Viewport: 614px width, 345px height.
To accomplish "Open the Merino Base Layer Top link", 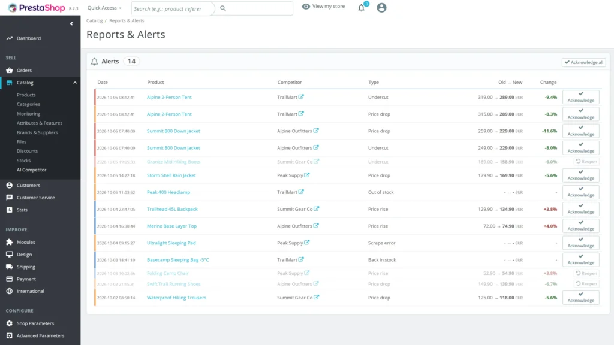I will 171,226.
